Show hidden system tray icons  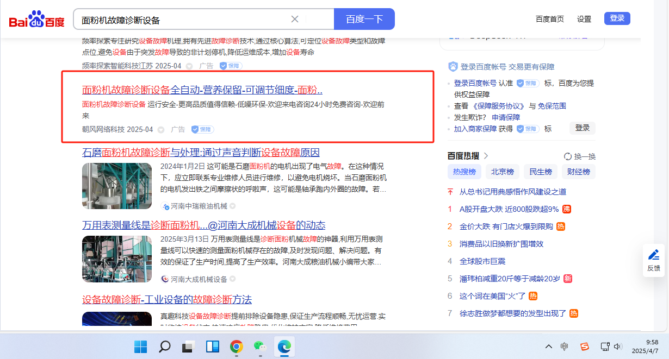[x=548, y=347]
